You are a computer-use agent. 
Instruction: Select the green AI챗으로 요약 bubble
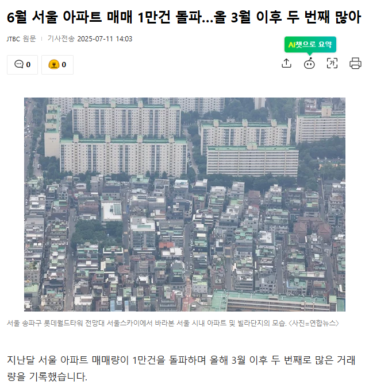pyautogui.click(x=310, y=44)
